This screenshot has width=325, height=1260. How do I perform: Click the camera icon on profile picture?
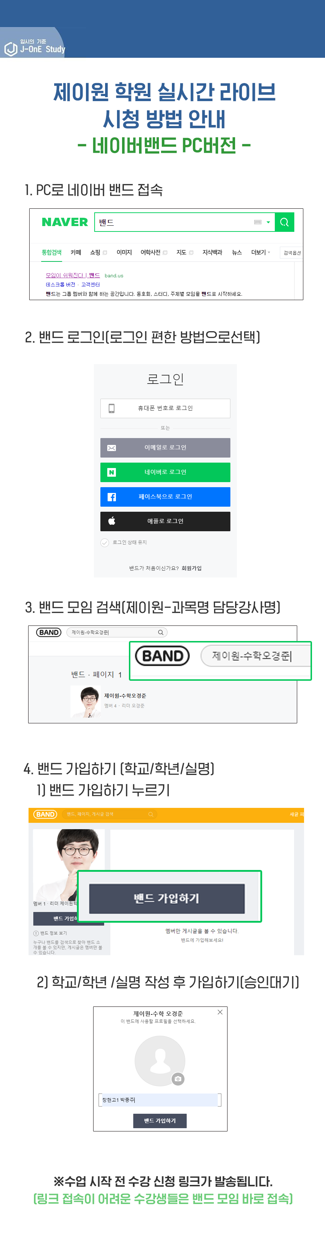[178, 1079]
